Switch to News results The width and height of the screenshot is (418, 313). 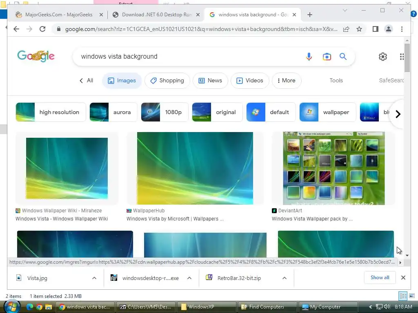tap(210, 80)
